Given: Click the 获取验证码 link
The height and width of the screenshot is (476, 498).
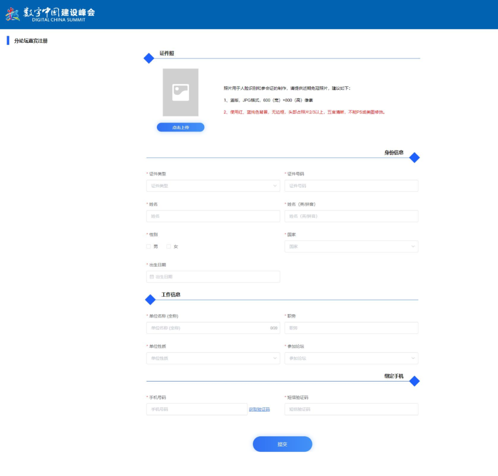Looking at the screenshot, I should coord(259,410).
